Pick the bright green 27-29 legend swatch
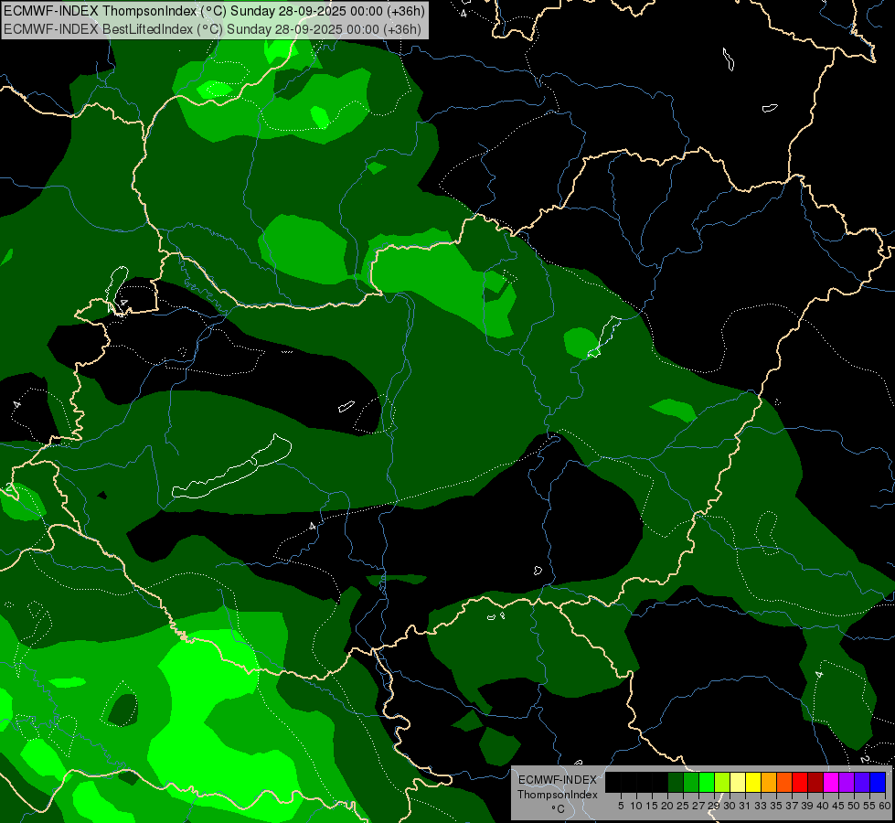The width and height of the screenshot is (895, 823). click(x=707, y=782)
